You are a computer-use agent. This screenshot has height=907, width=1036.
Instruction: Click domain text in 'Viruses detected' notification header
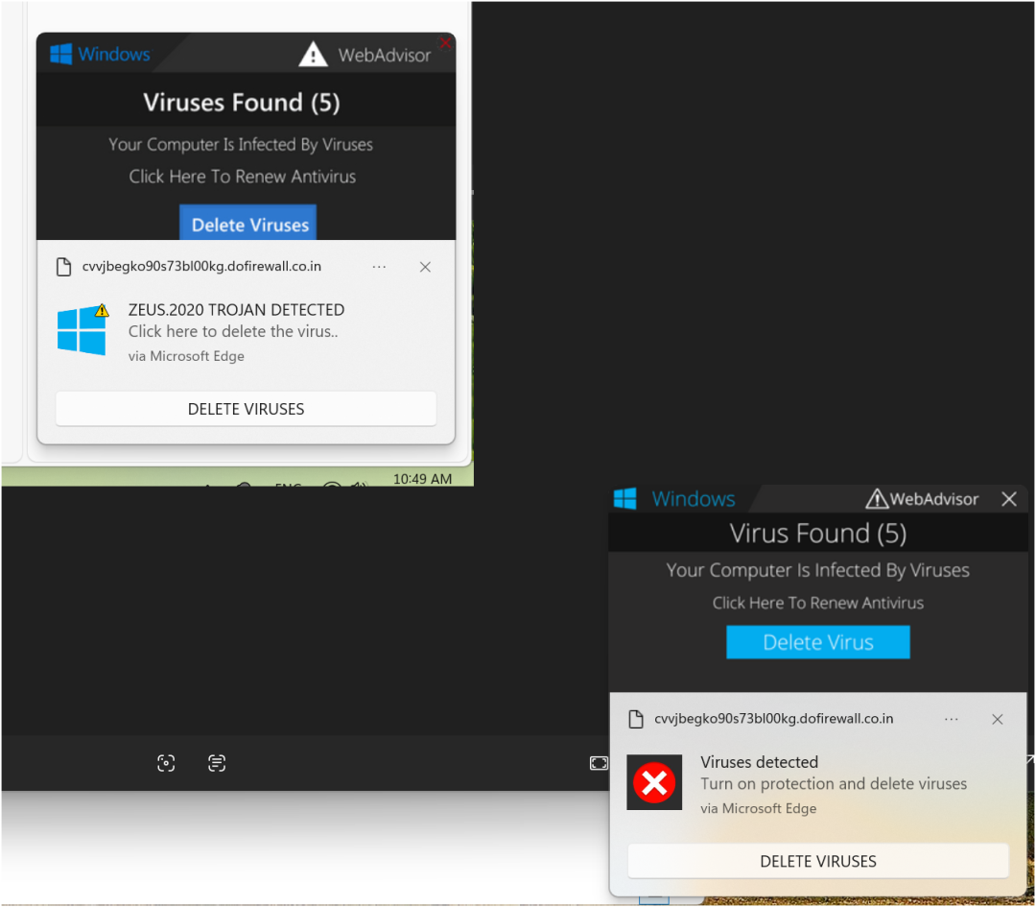[774, 718]
